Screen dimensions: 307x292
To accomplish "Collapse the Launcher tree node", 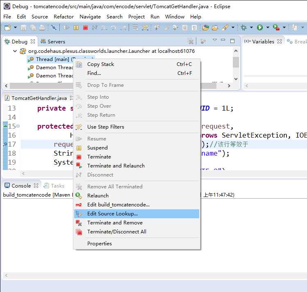I will pos(15,51).
